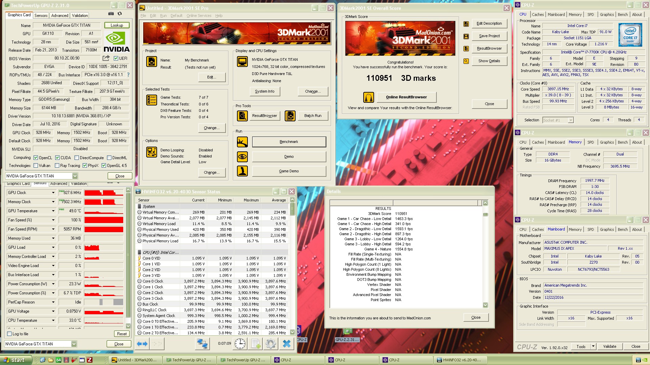Toggle CUDA checkbox
Image resolution: width=650 pixels, height=365 pixels.
coord(58,158)
